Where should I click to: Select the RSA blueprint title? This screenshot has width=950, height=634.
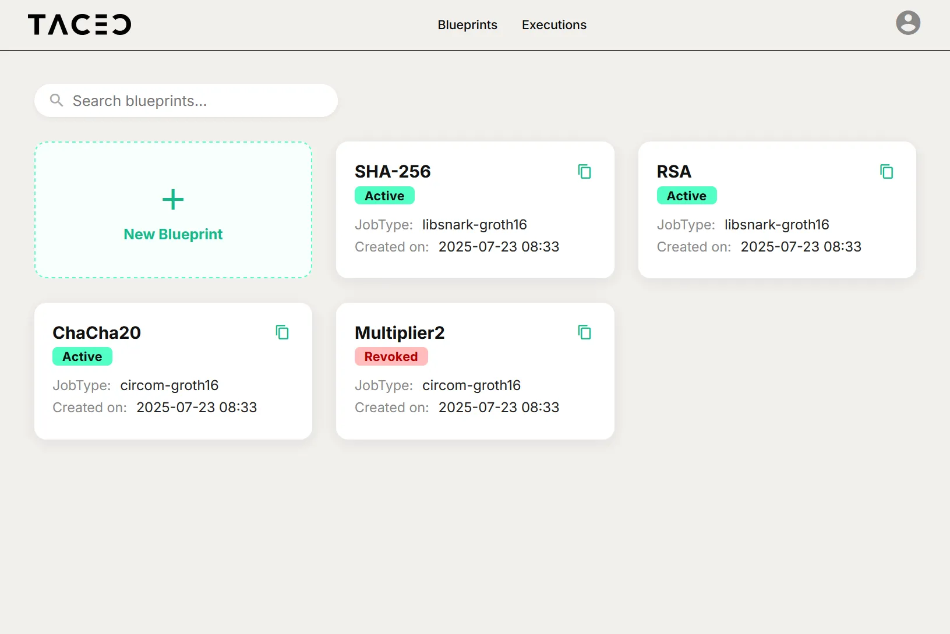[x=674, y=171]
